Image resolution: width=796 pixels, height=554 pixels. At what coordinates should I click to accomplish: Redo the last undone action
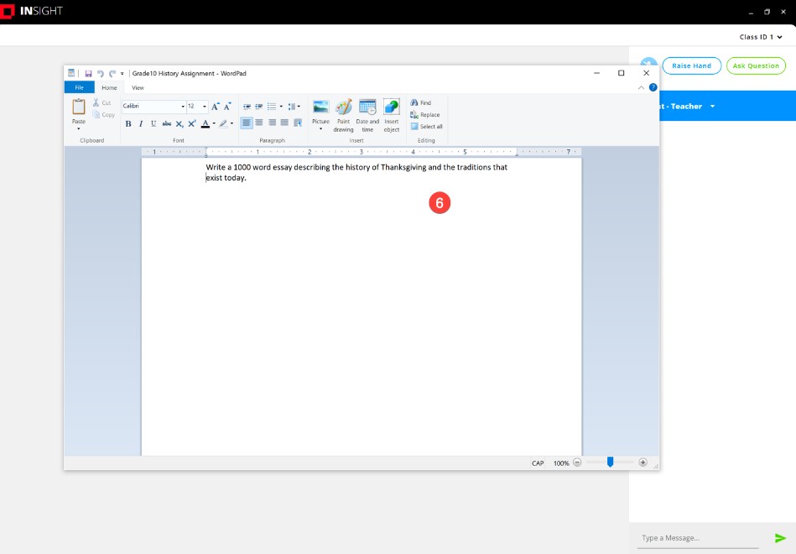click(x=112, y=74)
